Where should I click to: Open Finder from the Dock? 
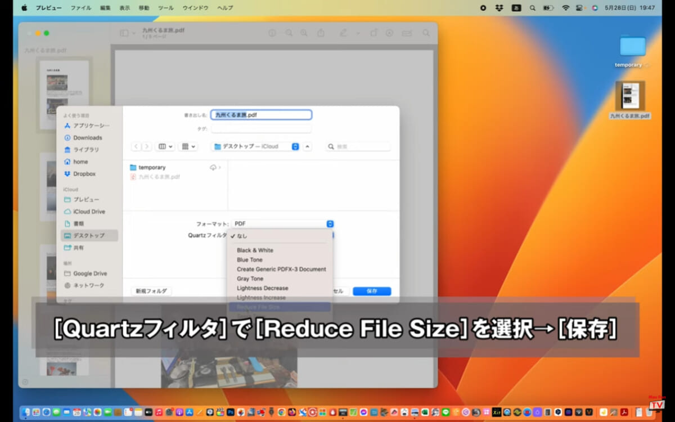26,412
